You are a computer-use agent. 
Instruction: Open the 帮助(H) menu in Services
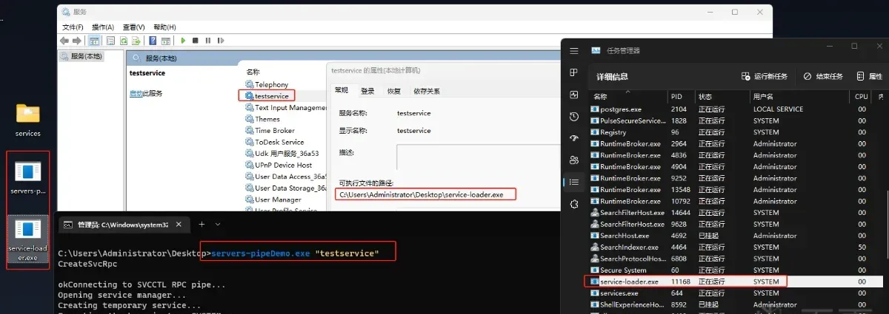point(164,27)
